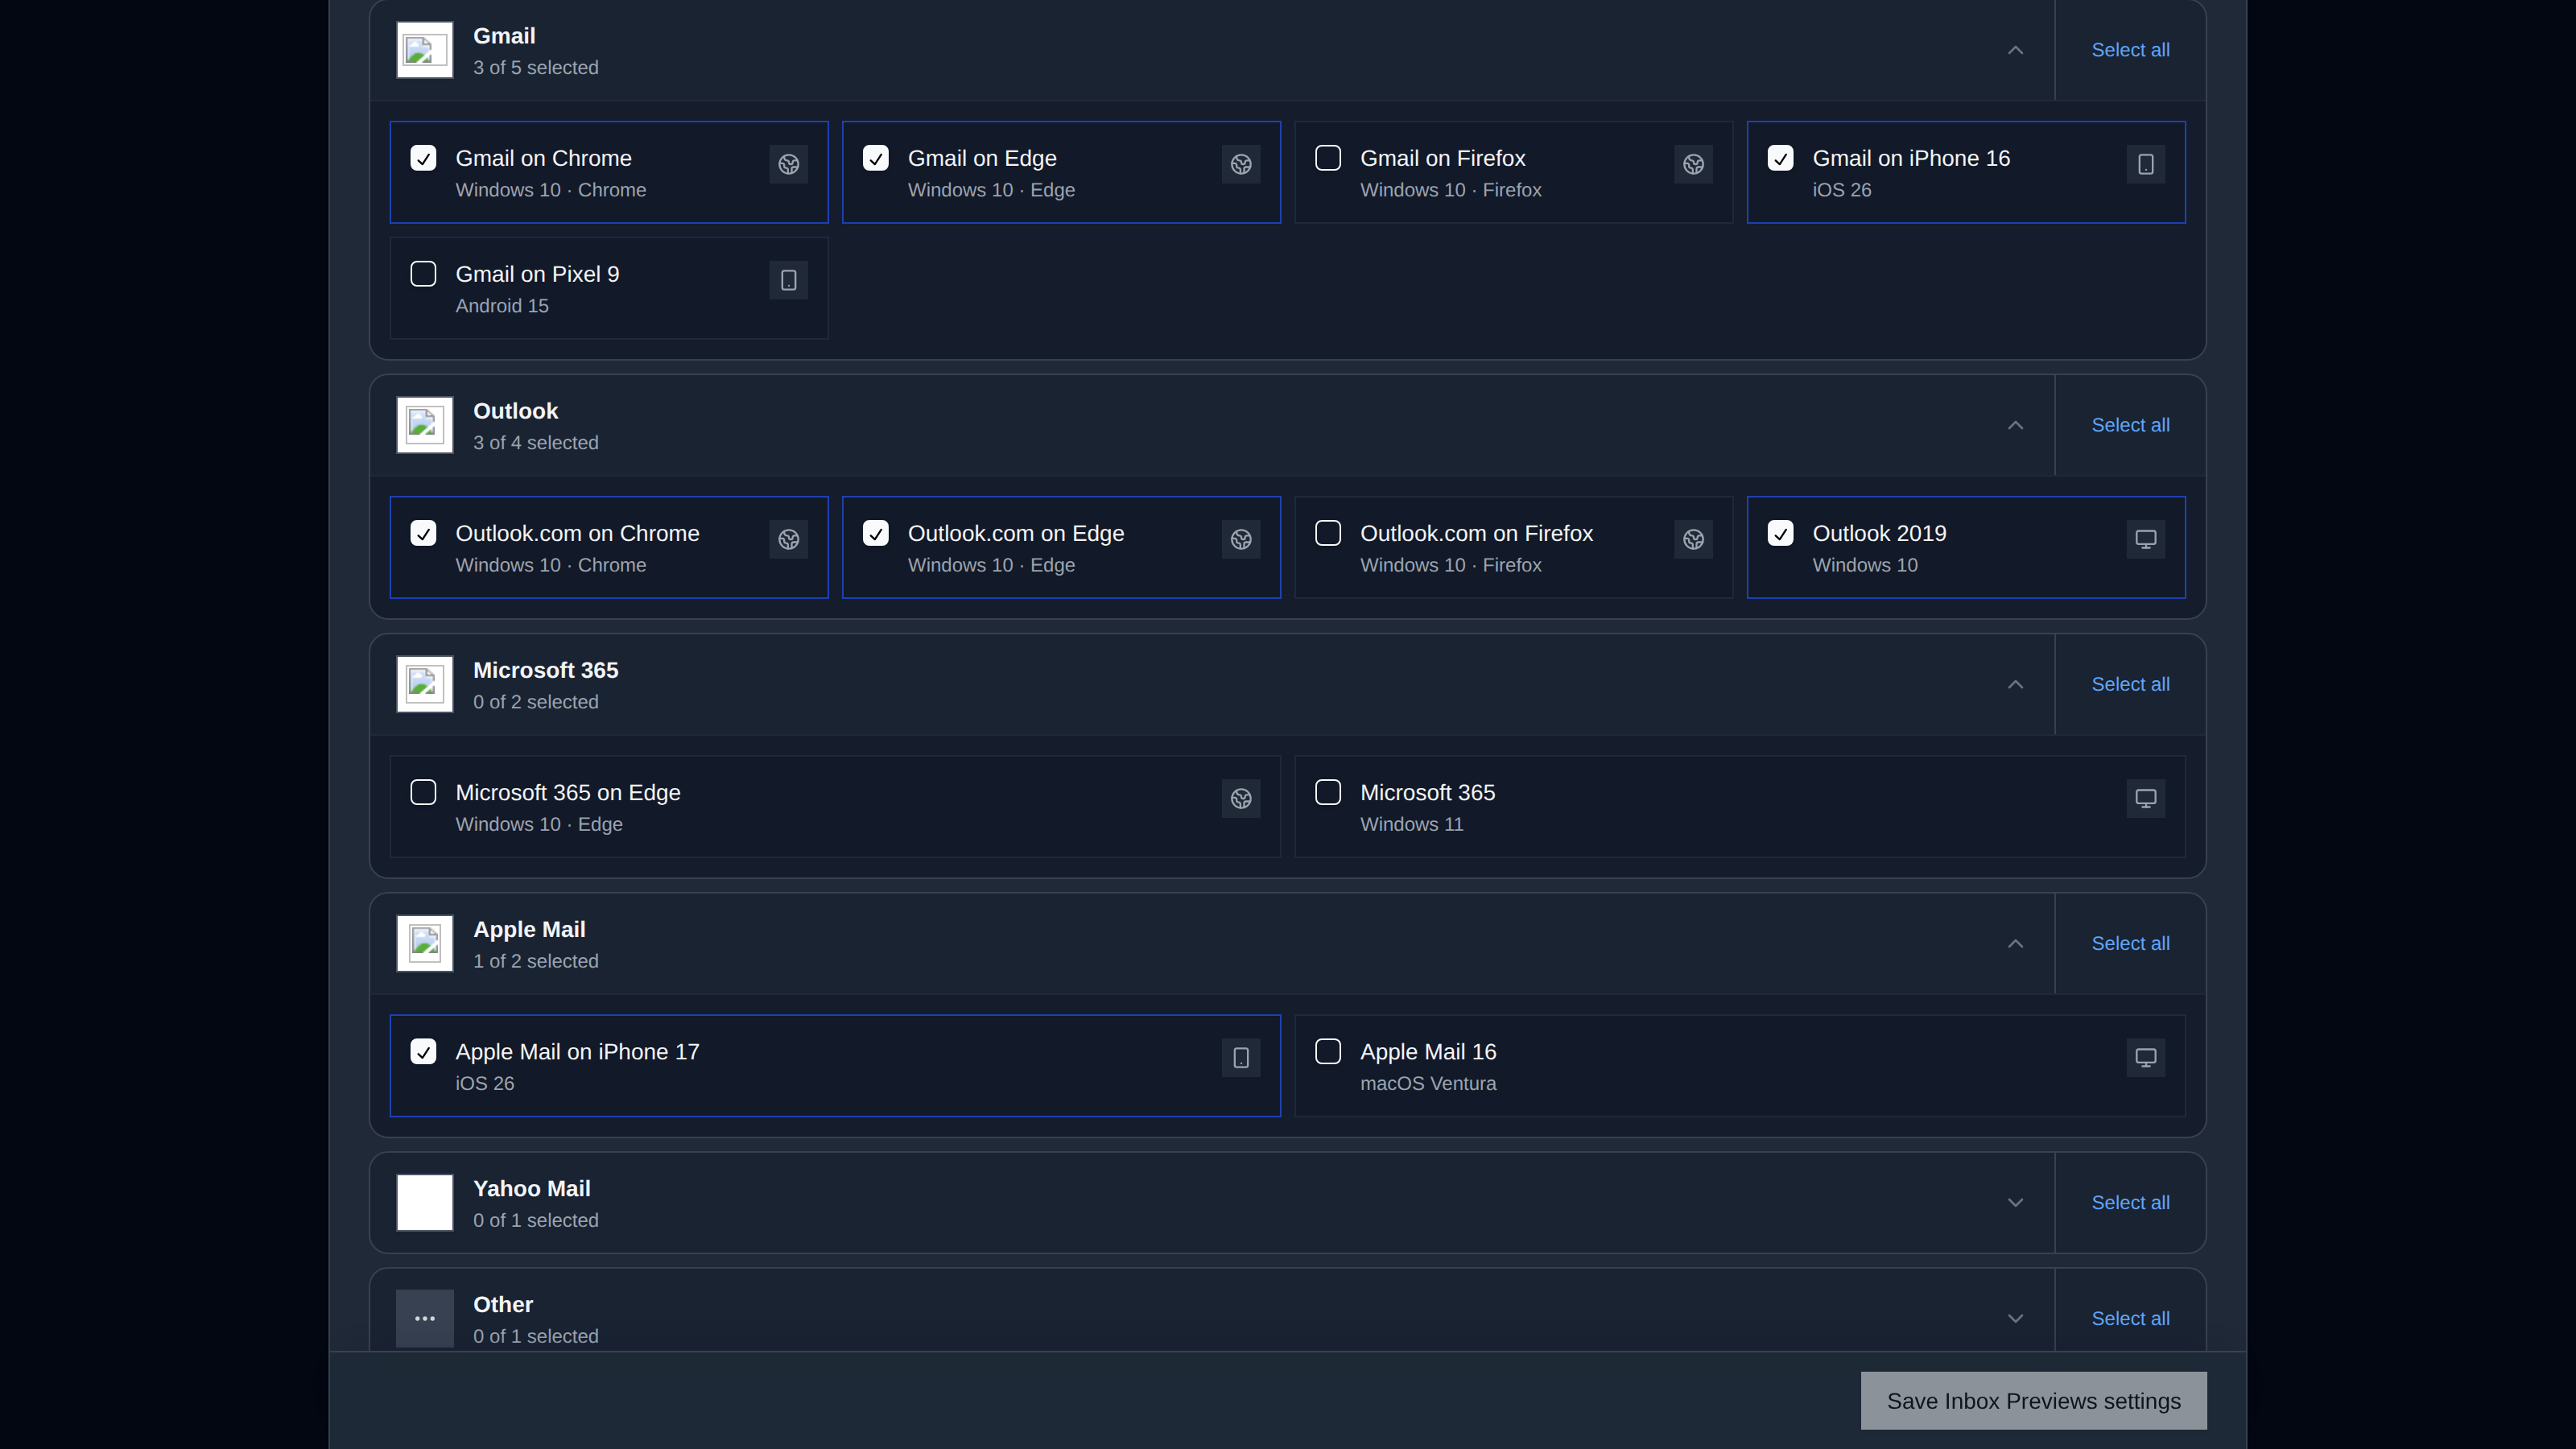Select the Apple Mail 16 checkbox
Screen dimensions: 2576x1449
(1328, 1052)
